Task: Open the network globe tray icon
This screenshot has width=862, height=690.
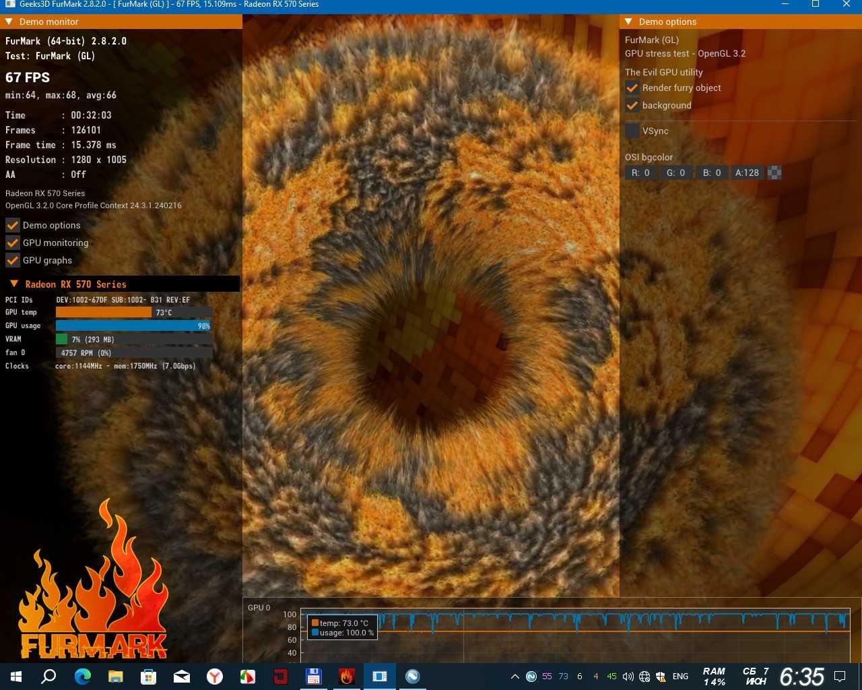Action: click(644, 677)
